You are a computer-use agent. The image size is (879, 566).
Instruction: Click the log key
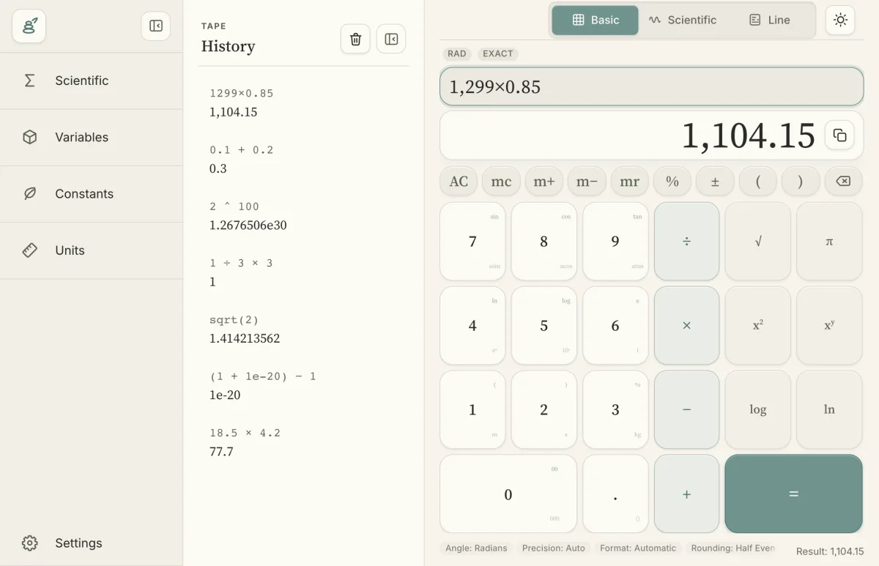(758, 409)
